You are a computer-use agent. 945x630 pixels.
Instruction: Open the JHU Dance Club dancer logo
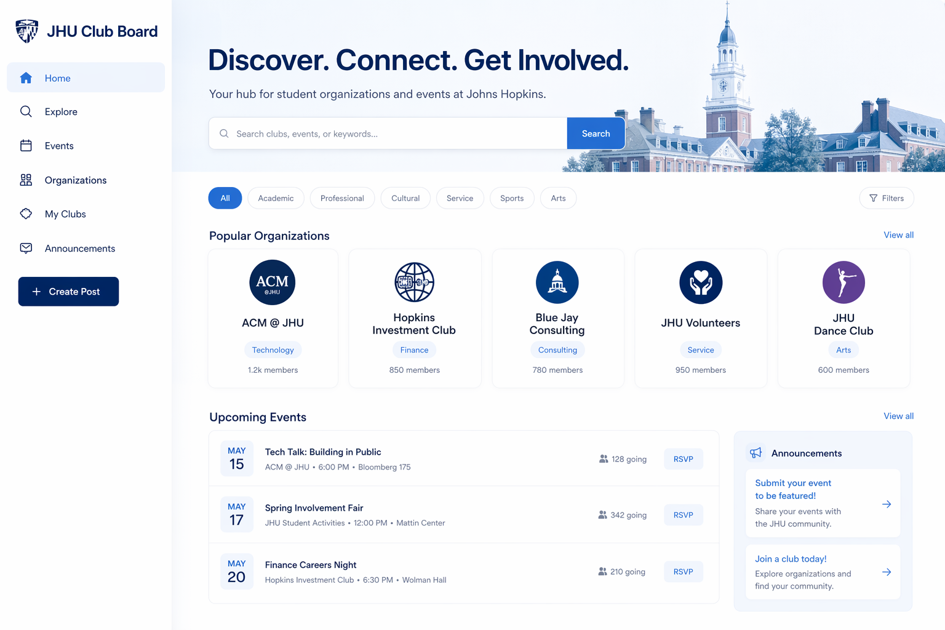coord(843,282)
